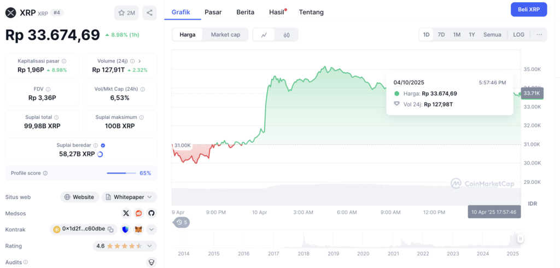560x268 pixels.
Task: Click info icon beside Audits
Action: click(x=26, y=263)
